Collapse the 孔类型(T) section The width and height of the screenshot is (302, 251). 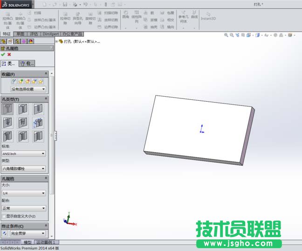point(46,99)
